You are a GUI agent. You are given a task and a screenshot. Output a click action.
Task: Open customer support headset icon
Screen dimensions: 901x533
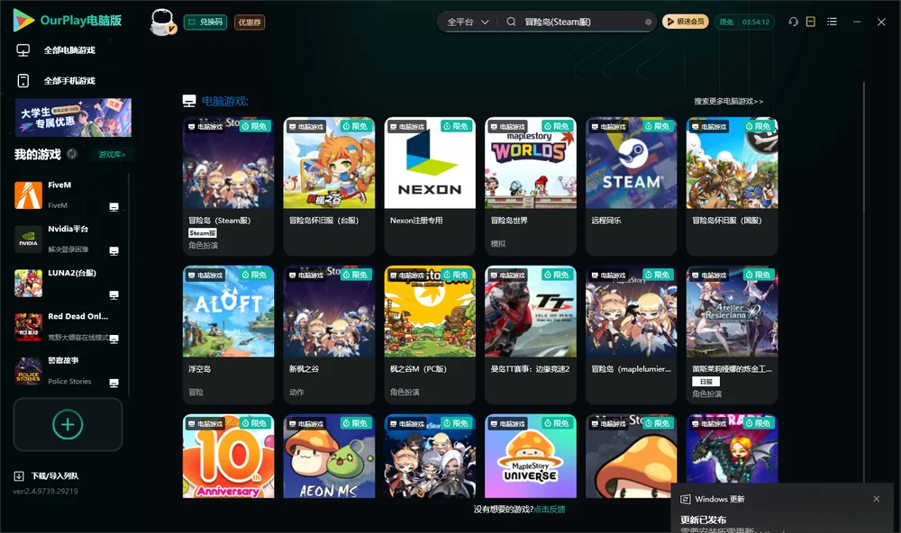coord(794,22)
